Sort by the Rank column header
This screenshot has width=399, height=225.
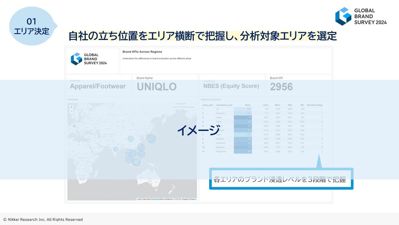coord(248,105)
